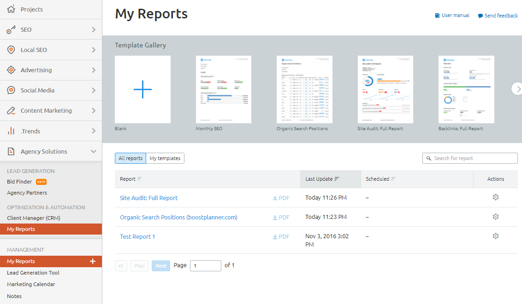
Task: Click gear icon for Test Report 1
Action: coord(496,236)
